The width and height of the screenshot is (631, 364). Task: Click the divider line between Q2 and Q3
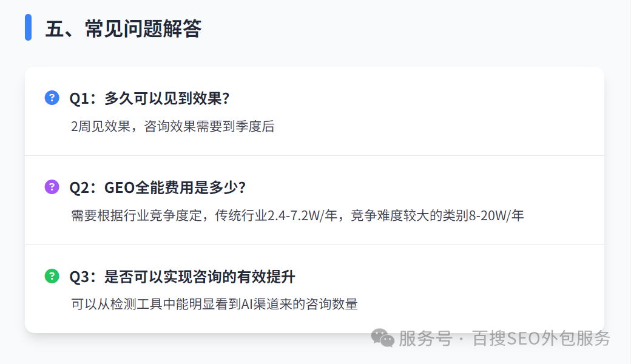point(314,244)
